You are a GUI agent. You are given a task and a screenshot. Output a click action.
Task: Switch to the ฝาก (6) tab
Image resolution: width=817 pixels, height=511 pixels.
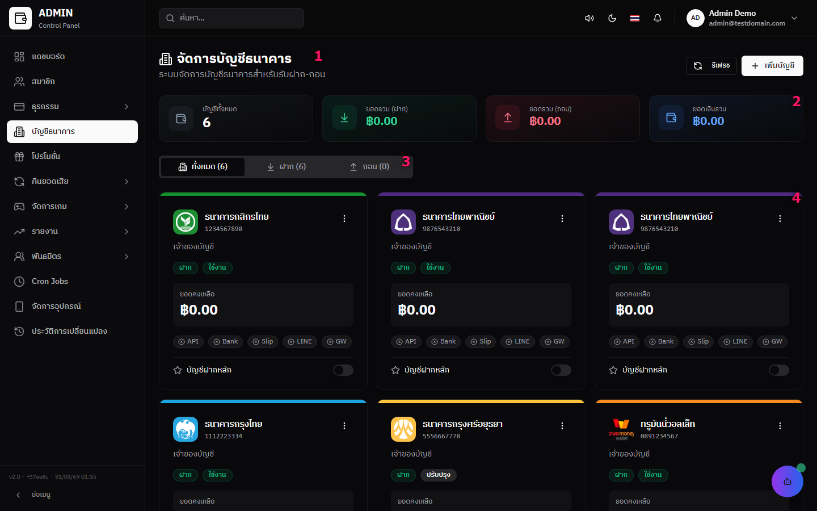(x=287, y=167)
